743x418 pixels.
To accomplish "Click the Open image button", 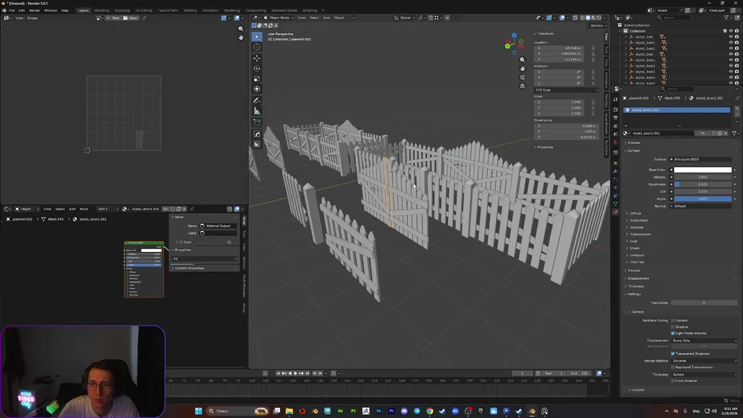I will pyautogui.click(x=131, y=18).
